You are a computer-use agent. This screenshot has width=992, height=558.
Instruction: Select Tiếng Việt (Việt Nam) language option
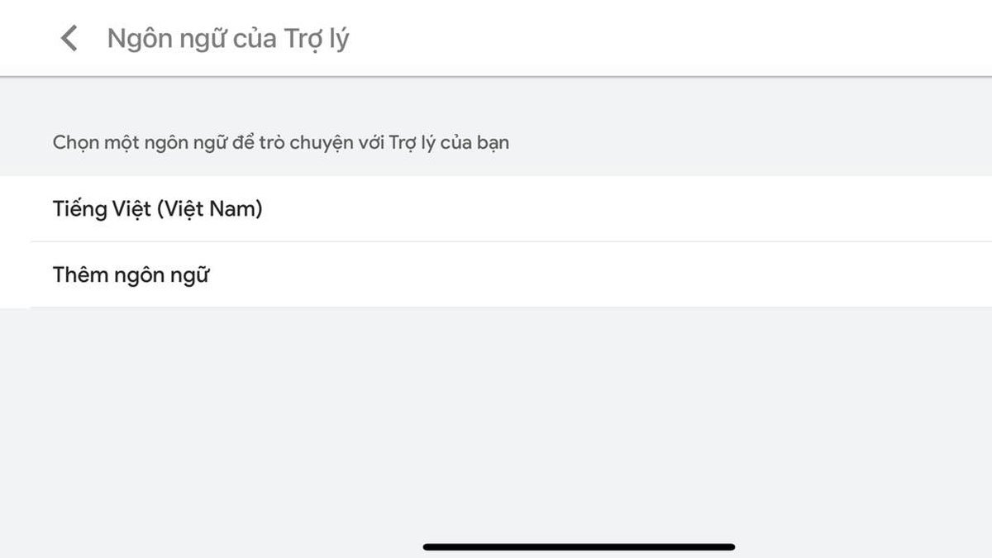(x=157, y=209)
